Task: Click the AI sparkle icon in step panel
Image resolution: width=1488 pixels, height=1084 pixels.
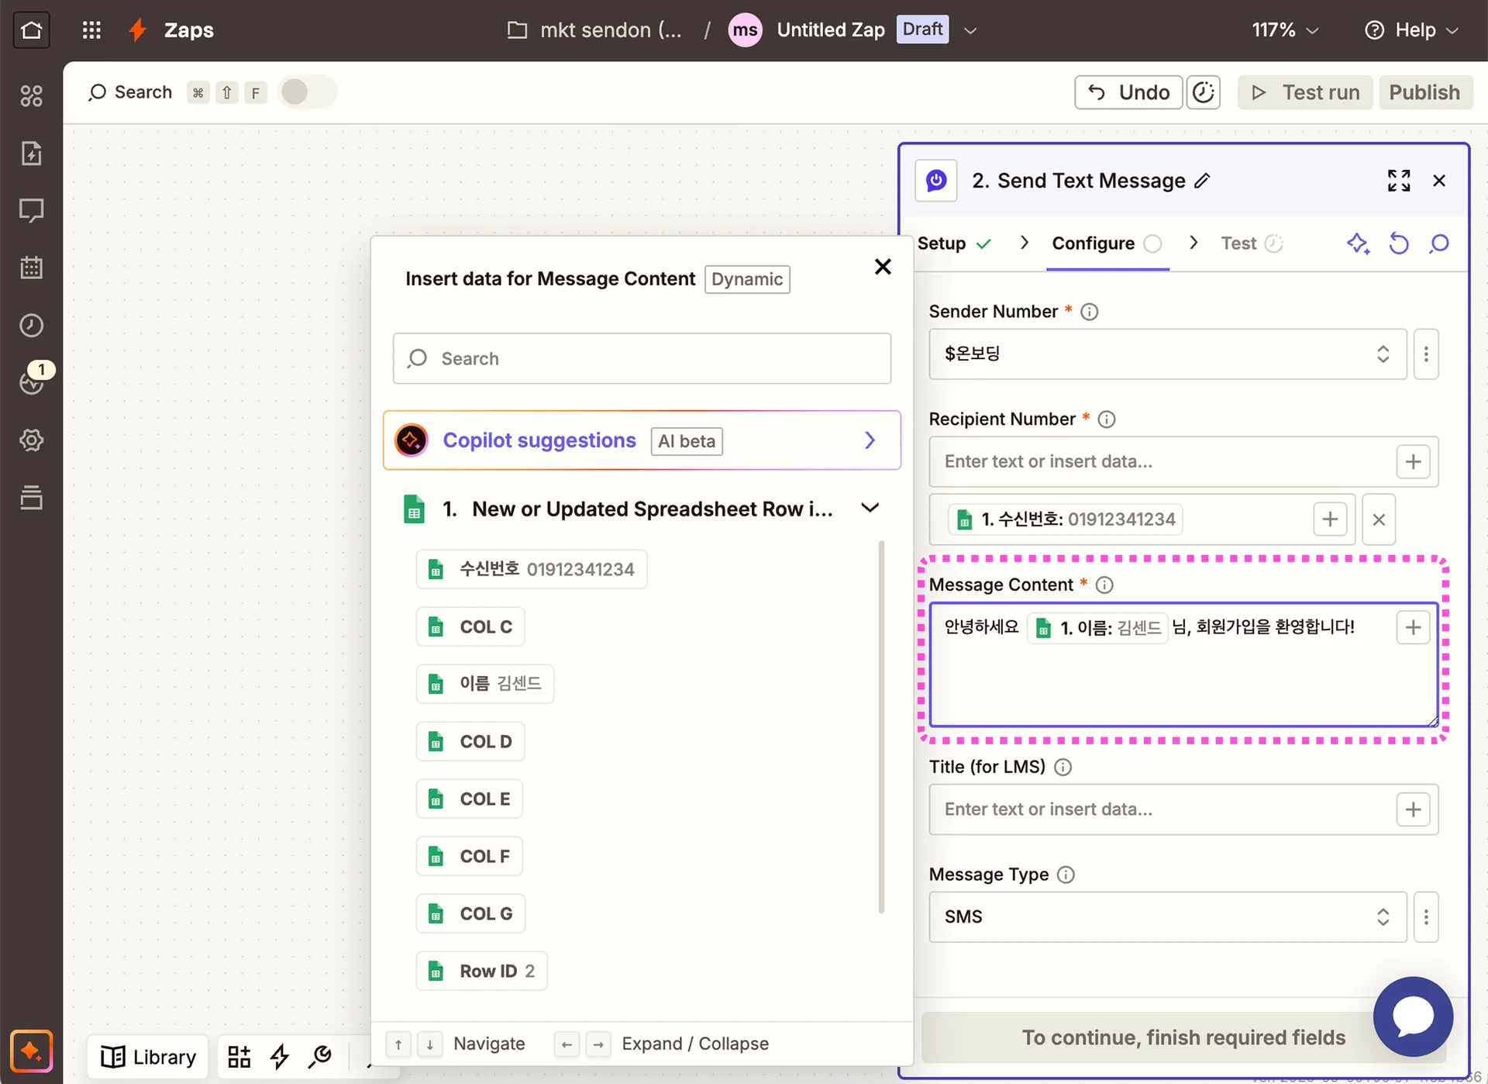Action: pyautogui.click(x=1357, y=243)
